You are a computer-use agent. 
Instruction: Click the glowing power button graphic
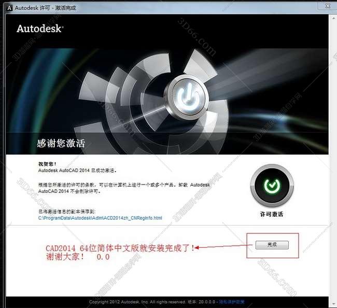tap(187, 97)
